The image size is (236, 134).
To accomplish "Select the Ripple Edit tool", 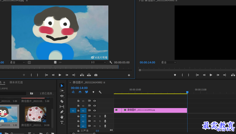I will (x=62, y=96).
